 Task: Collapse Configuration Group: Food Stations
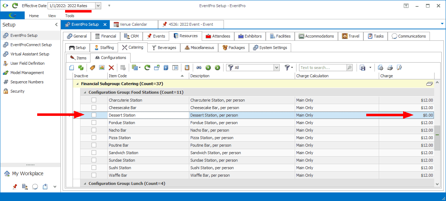click(85, 92)
